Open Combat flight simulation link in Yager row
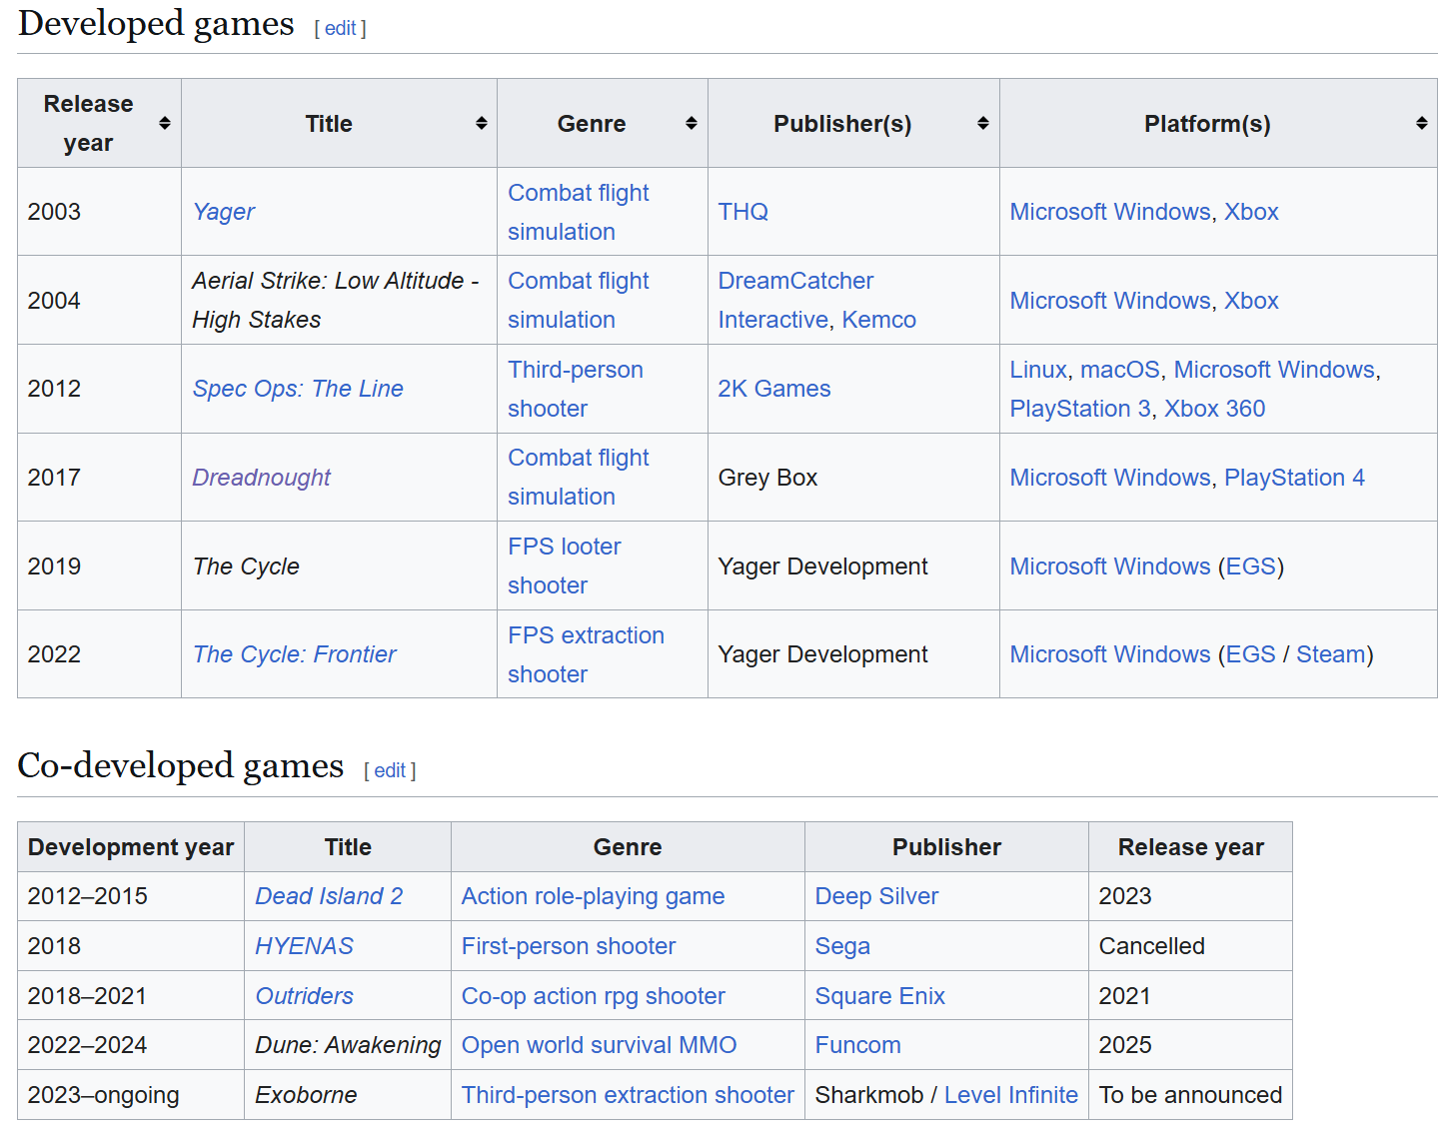Image resolution: width=1452 pixels, height=1134 pixels. [x=579, y=212]
